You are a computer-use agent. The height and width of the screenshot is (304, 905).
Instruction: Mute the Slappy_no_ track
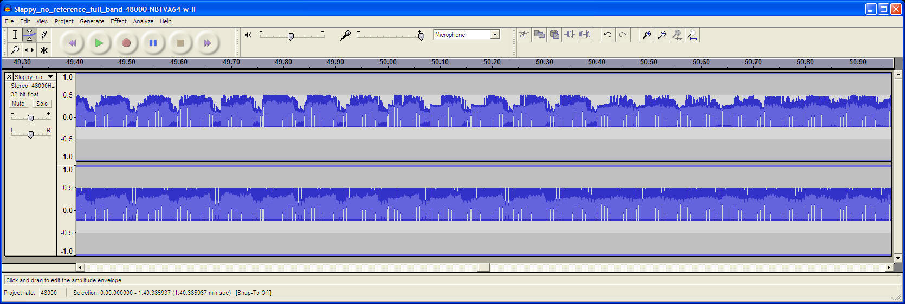tap(18, 104)
